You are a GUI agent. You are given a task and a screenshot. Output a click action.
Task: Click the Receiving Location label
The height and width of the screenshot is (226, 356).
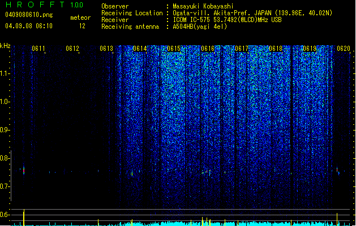(x=132, y=13)
